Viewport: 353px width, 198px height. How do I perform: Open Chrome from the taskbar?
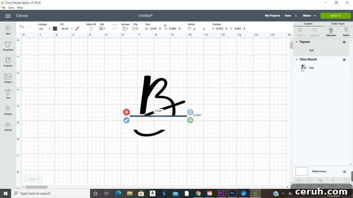point(198,193)
